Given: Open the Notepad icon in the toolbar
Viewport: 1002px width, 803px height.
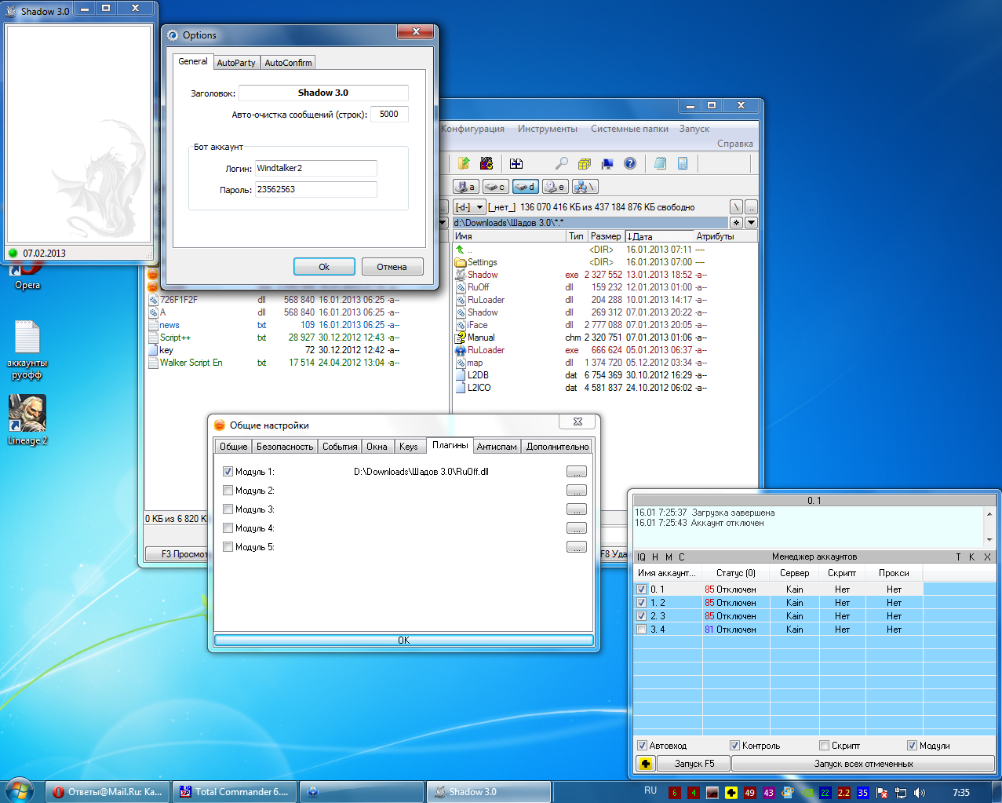Looking at the screenshot, I should coord(660,163).
